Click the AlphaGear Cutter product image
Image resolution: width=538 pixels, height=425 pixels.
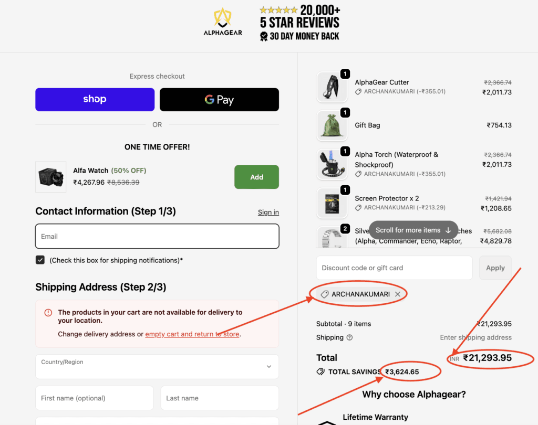coord(333,87)
